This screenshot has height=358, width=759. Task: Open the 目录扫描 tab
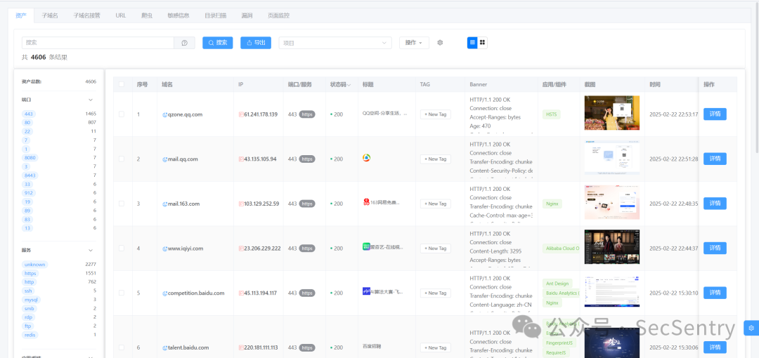[x=215, y=15]
